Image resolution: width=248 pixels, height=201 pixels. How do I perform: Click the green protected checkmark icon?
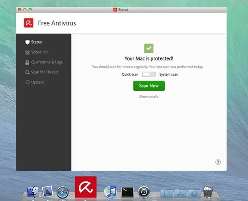149,48
